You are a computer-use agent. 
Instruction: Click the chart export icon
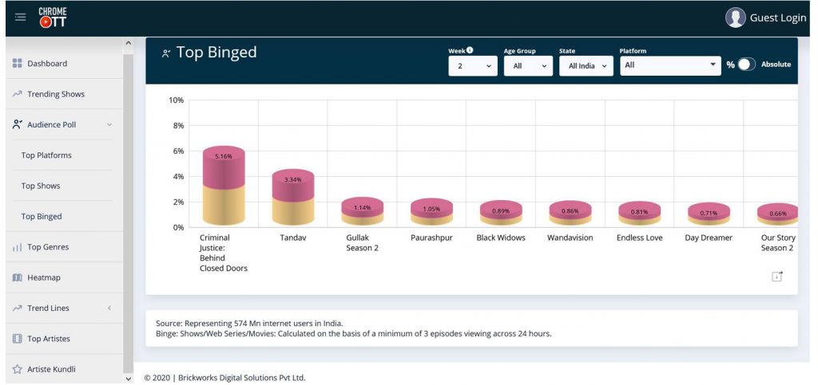click(x=777, y=276)
